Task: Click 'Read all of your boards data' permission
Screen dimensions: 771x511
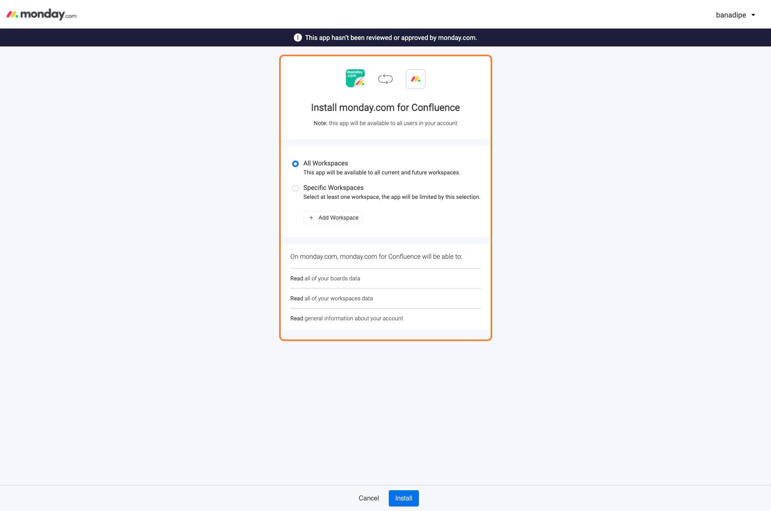Action: 325,278
